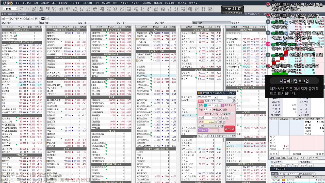Click the 단가 price stepper arrows
Viewport: 325px width, 183px height.
(x=216, y=122)
